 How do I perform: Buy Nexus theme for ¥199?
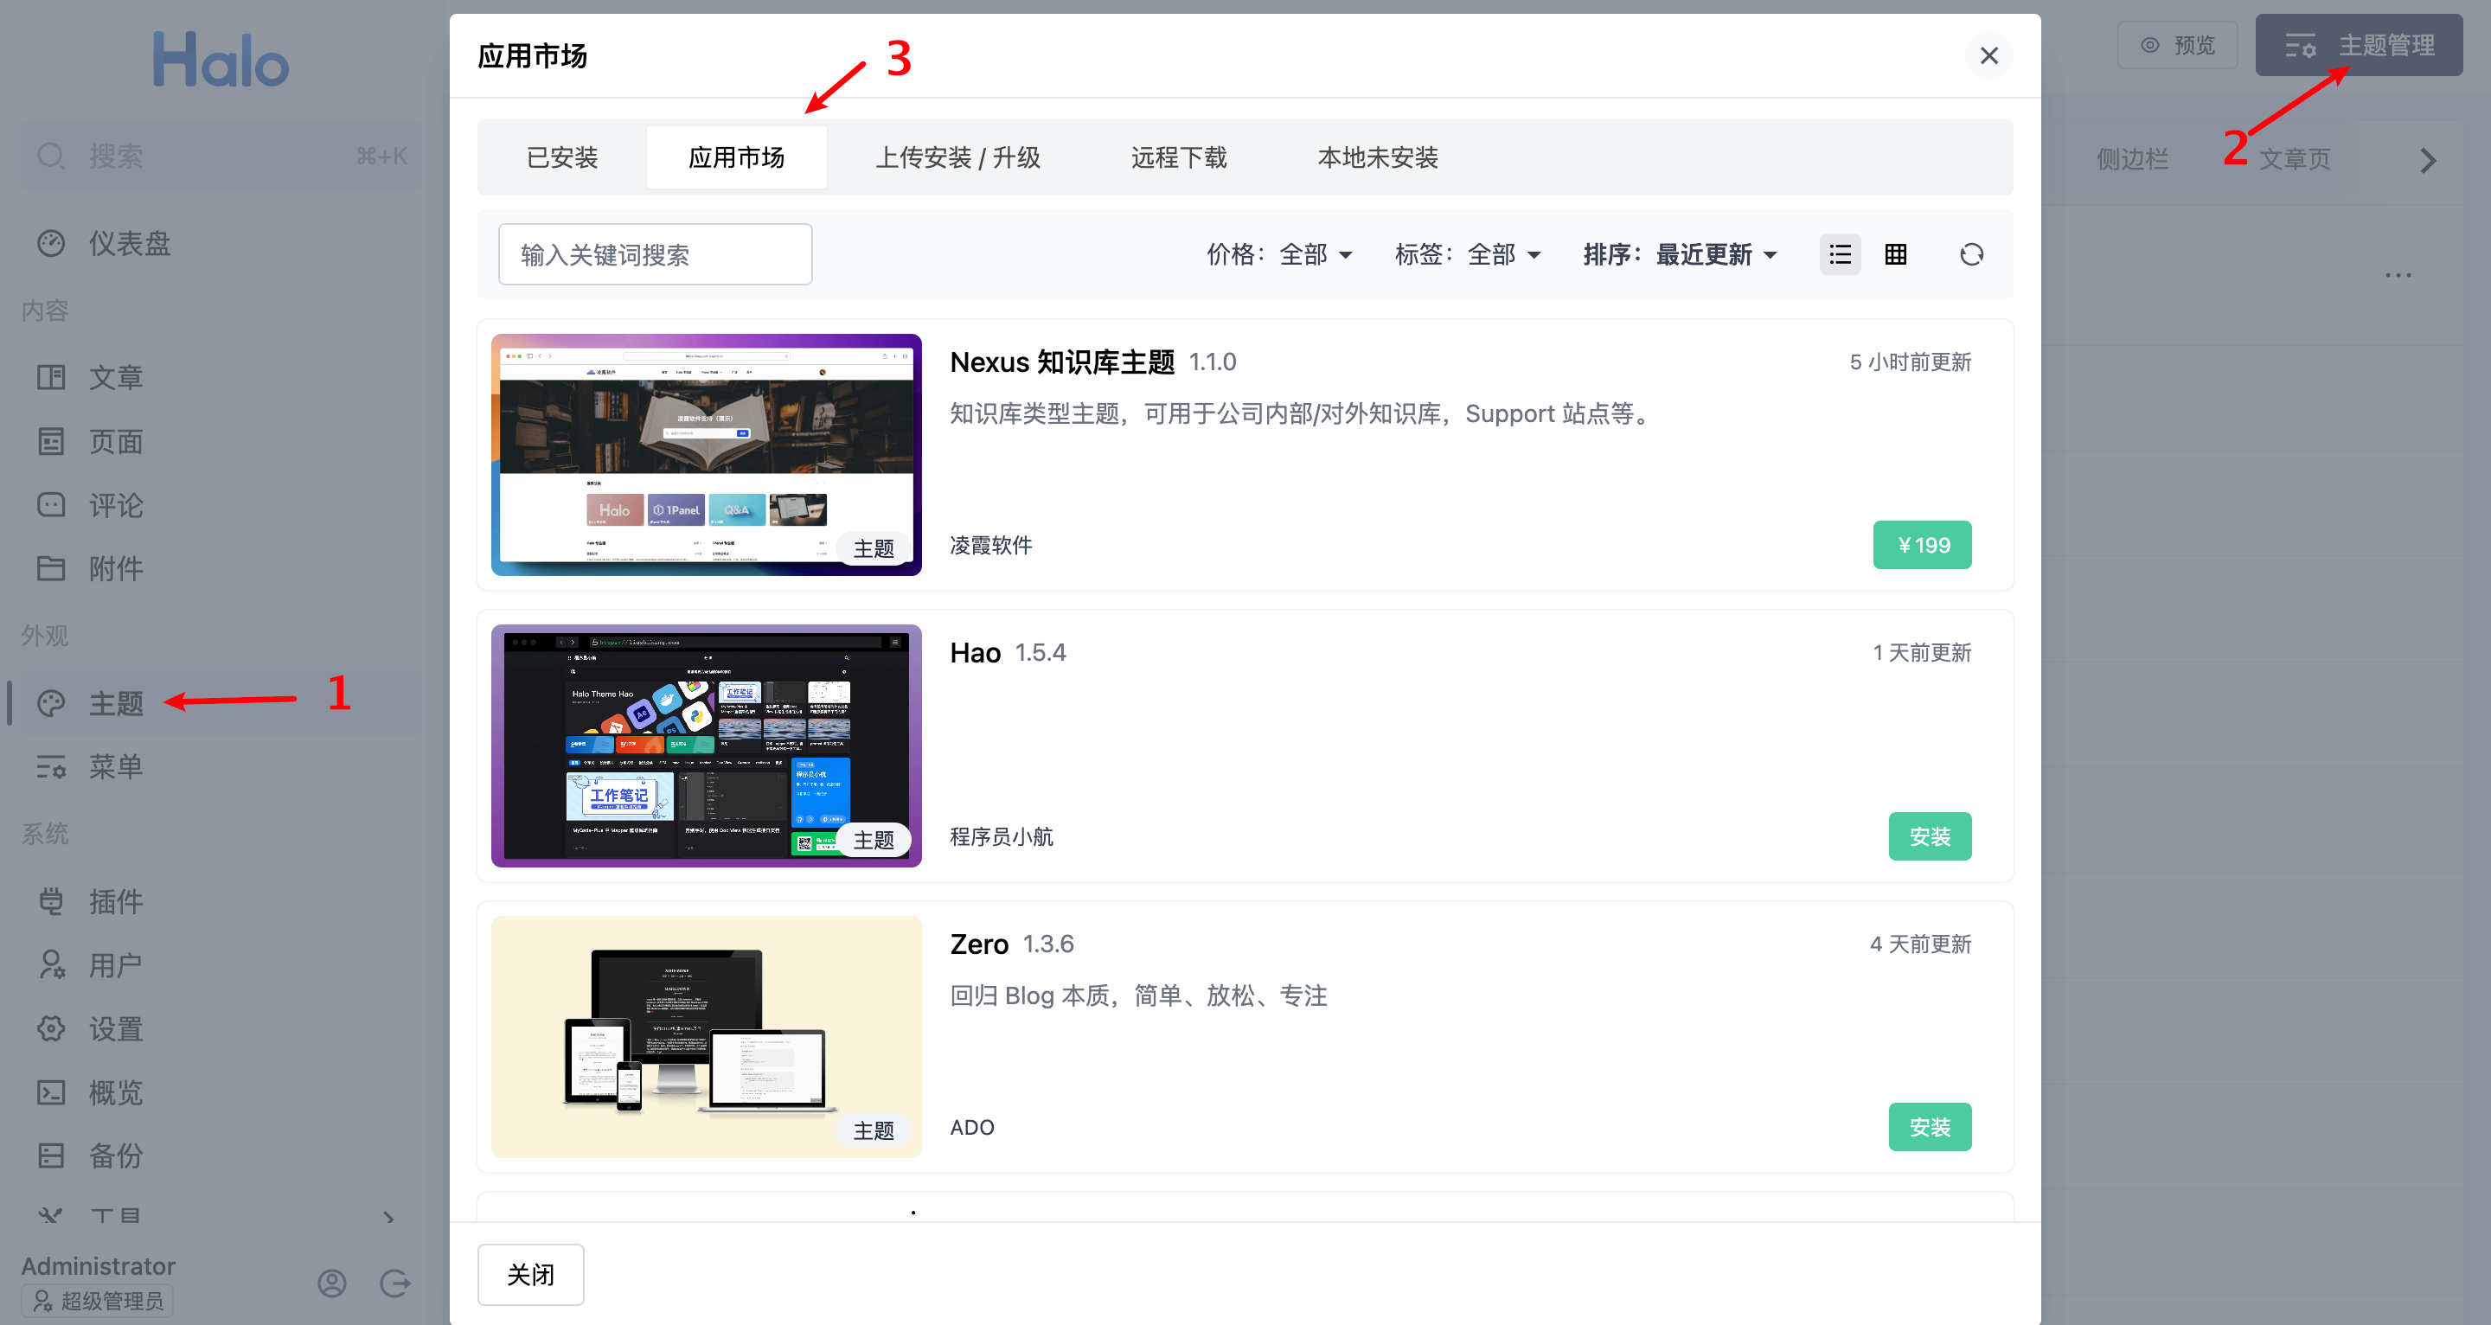click(x=1921, y=545)
